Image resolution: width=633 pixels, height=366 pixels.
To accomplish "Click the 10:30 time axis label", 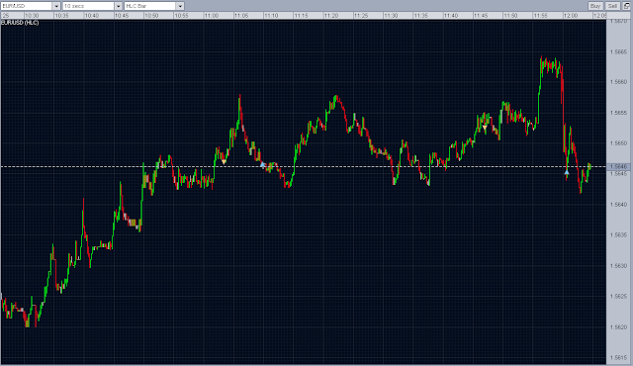I will click(32, 16).
